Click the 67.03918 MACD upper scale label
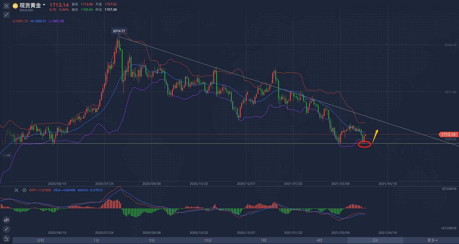This screenshot has height=244, width=459. click(449, 189)
